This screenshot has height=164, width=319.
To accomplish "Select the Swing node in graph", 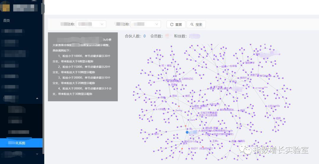I will [x=179, y=110].
